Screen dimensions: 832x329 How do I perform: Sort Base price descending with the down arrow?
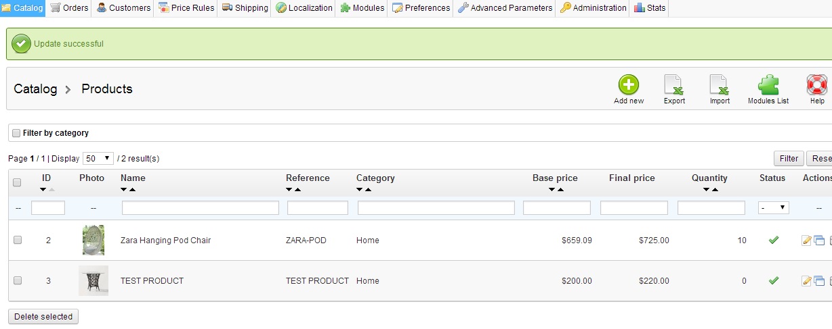coord(552,190)
